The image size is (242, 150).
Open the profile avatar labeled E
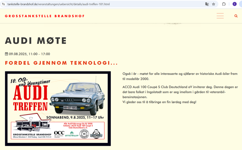234,4
